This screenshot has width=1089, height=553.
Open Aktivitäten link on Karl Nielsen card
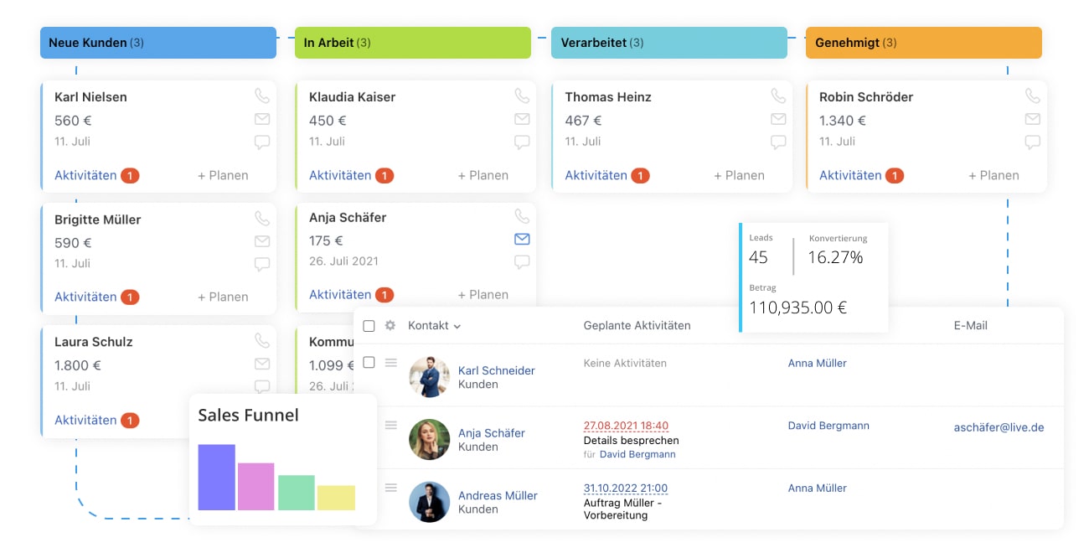point(85,175)
